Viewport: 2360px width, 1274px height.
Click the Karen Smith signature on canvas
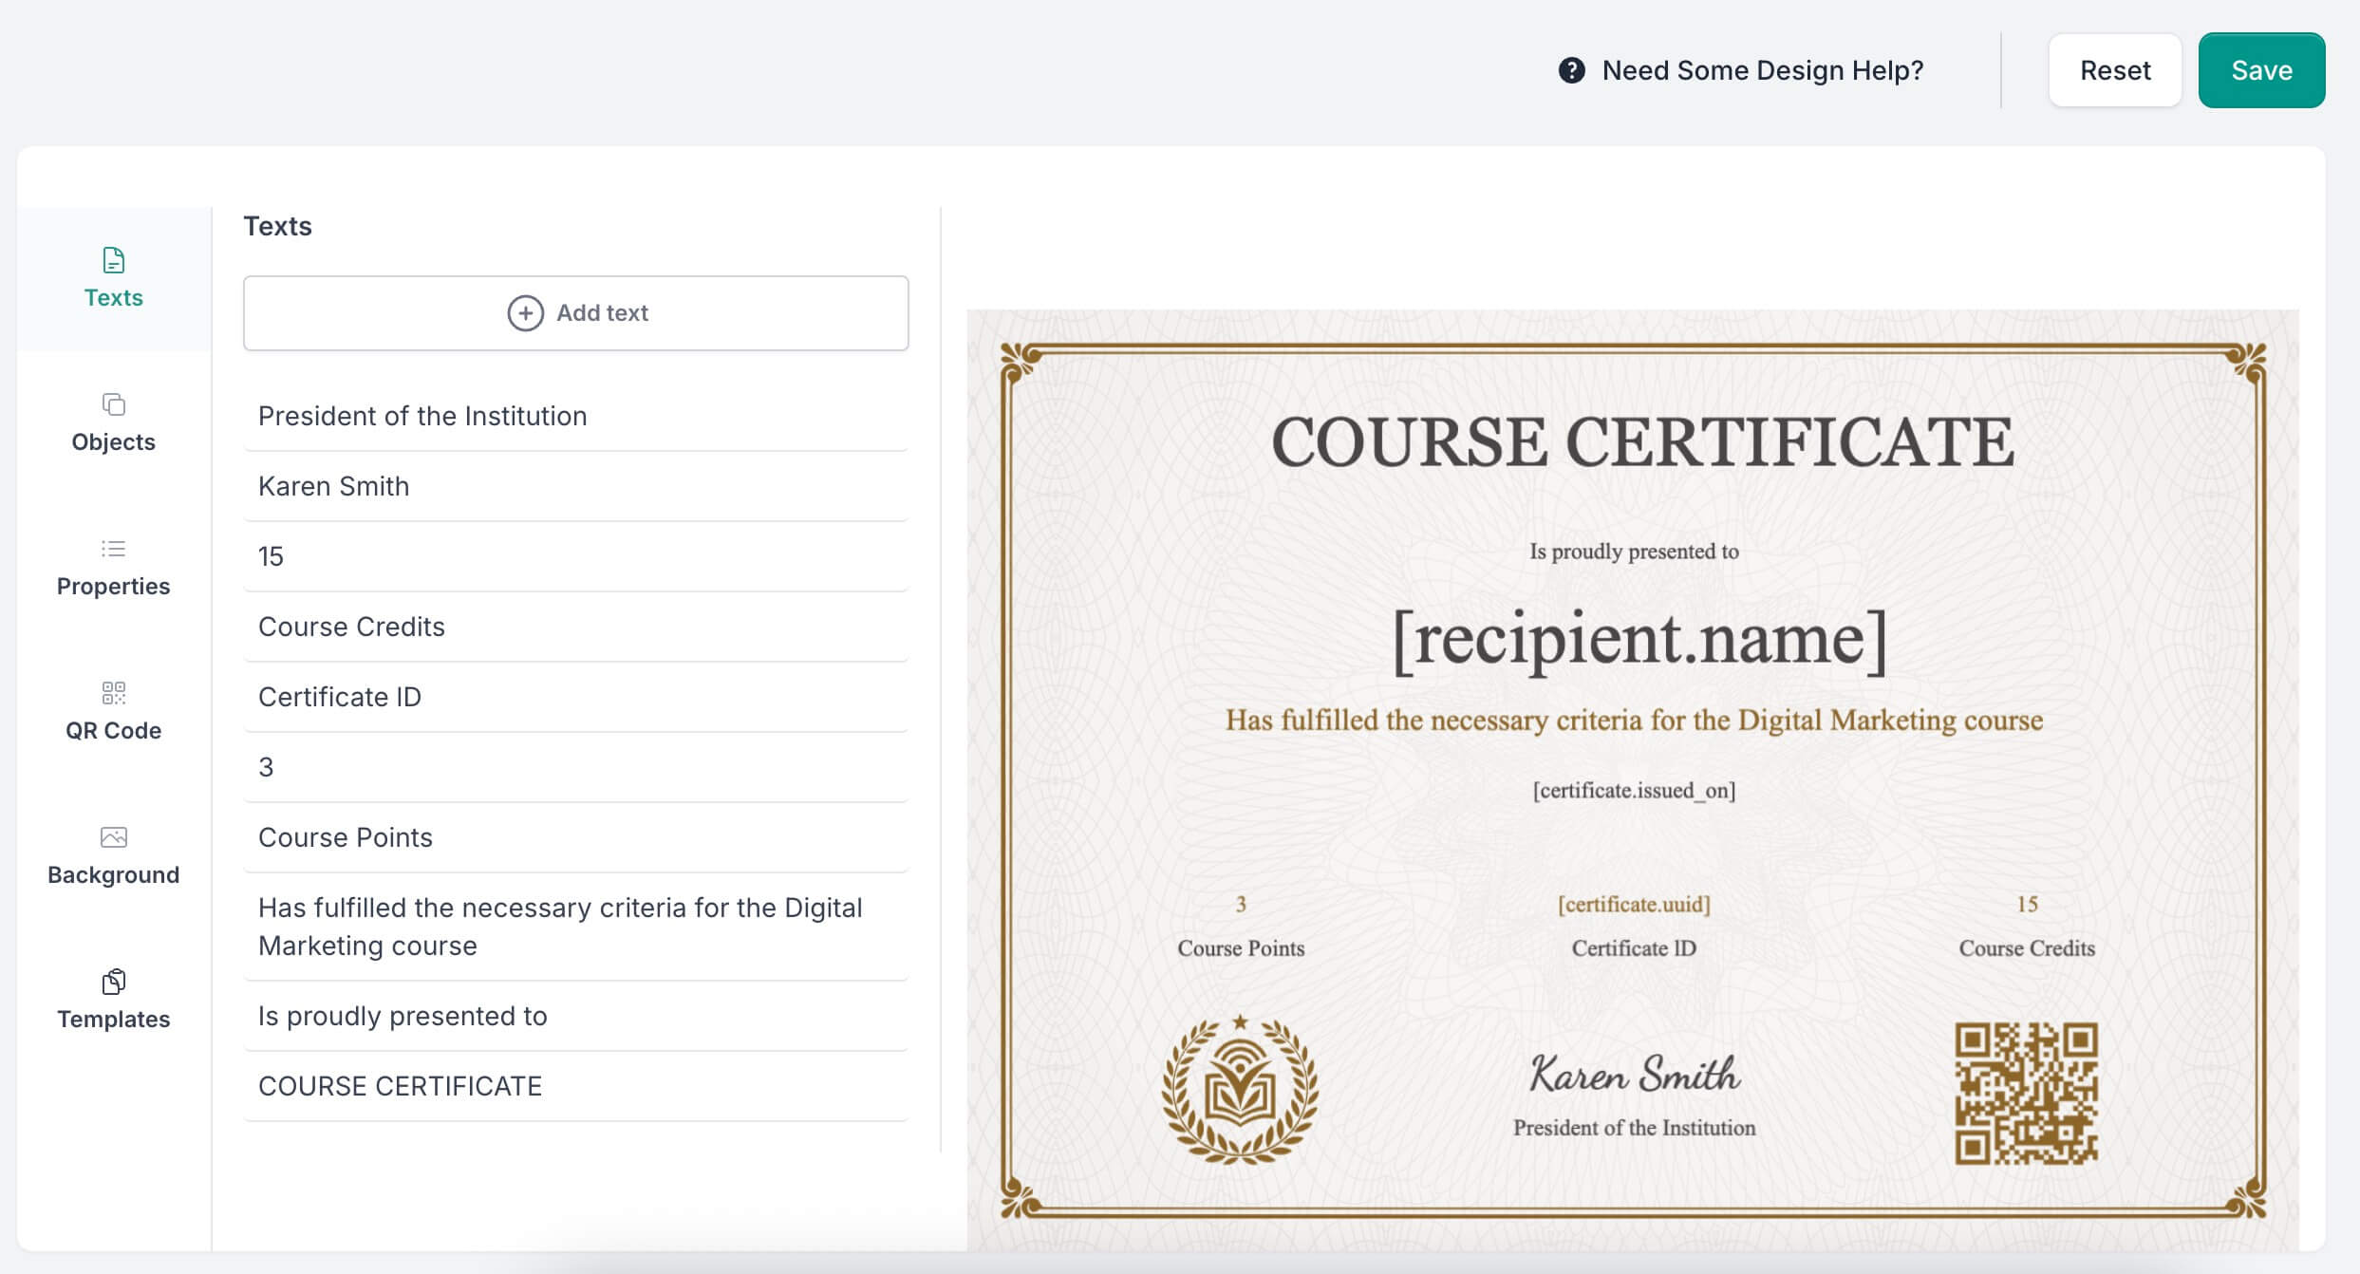[1634, 1073]
